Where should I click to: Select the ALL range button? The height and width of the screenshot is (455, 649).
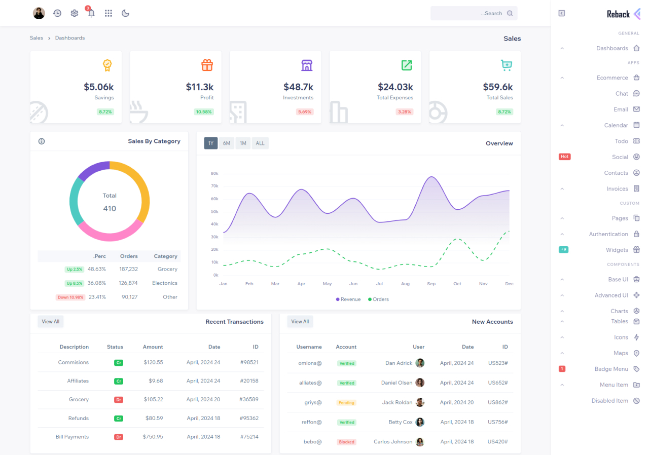(x=260, y=143)
